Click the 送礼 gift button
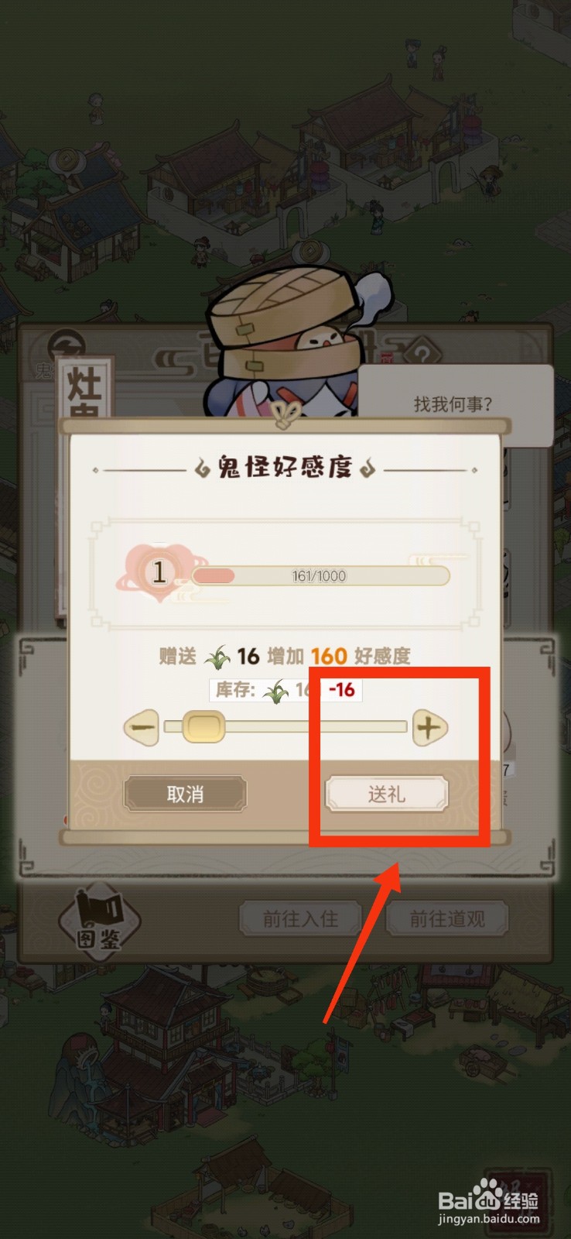 point(386,794)
